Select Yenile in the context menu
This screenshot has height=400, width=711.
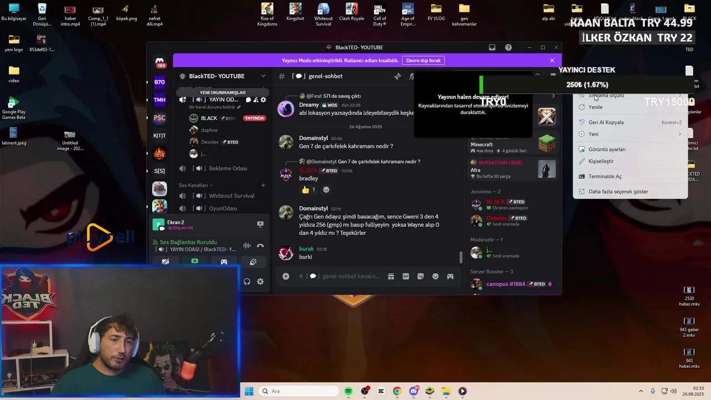[x=630, y=107]
